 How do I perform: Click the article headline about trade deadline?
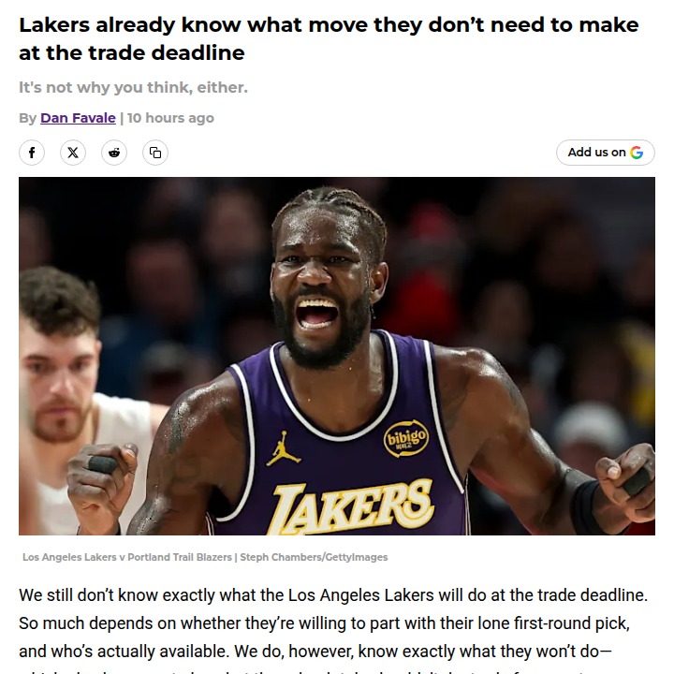[x=329, y=38]
